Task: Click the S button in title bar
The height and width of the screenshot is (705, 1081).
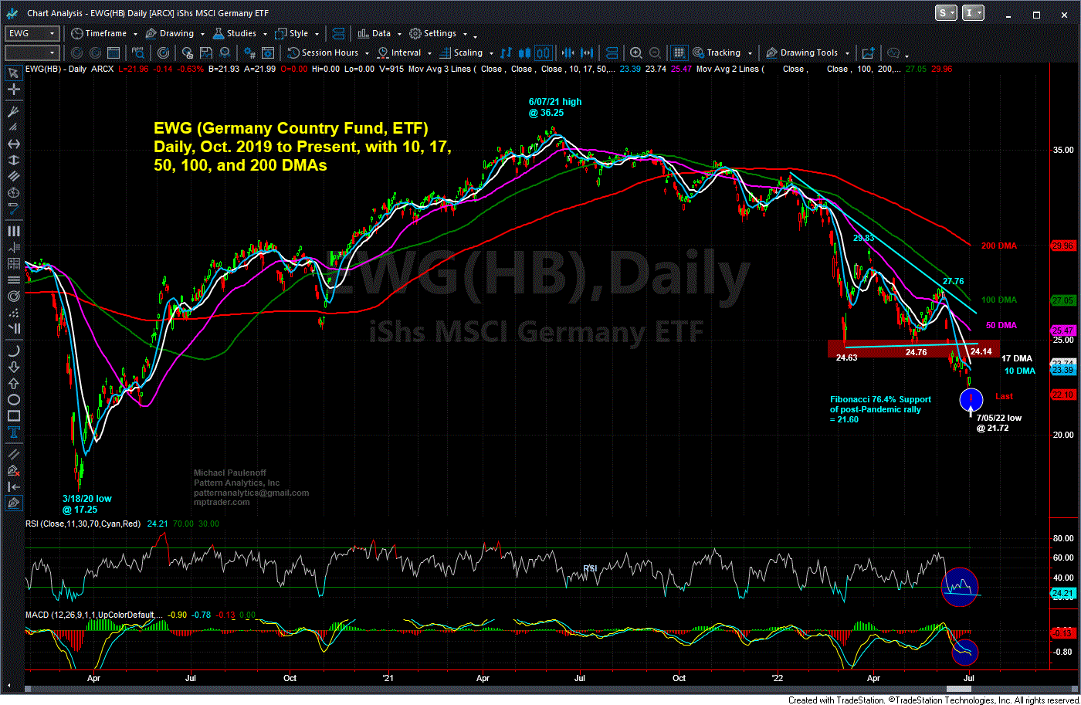Action: coord(945,12)
